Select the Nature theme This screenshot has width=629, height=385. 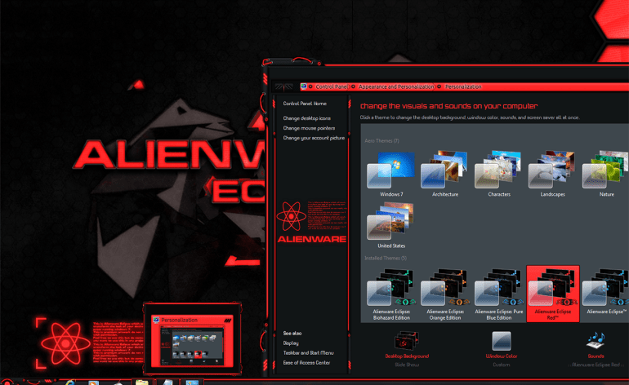coord(606,174)
